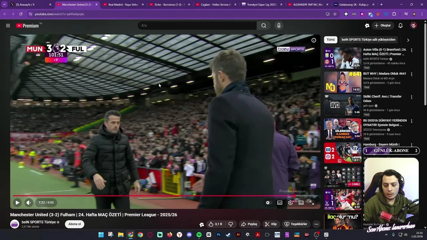The width and height of the screenshot is (427, 240).
Task: Go back in browser history
Action: pos(5,14)
